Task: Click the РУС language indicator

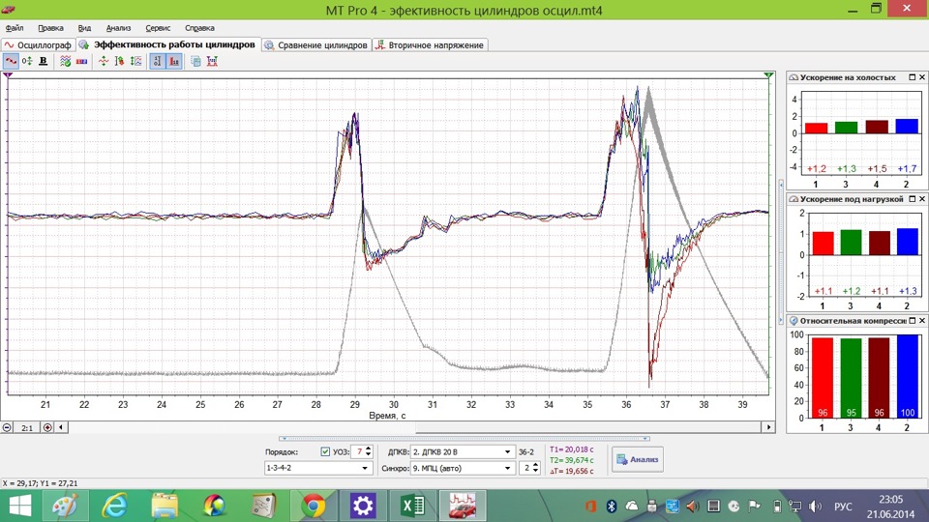Action: (843, 507)
